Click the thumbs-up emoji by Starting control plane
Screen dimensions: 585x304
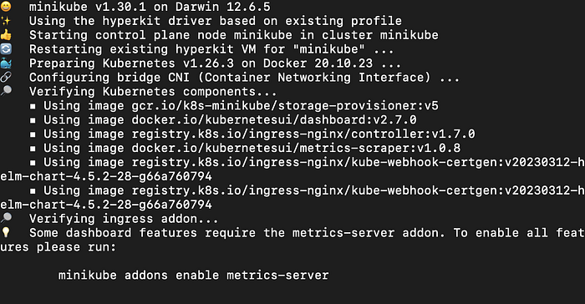(x=6, y=35)
